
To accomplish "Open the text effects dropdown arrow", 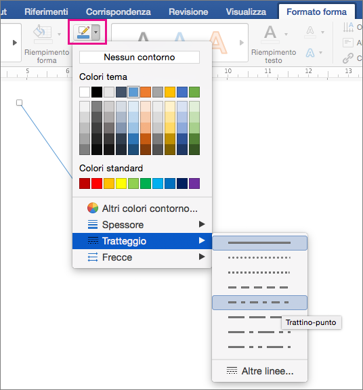I will (x=321, y=53).
